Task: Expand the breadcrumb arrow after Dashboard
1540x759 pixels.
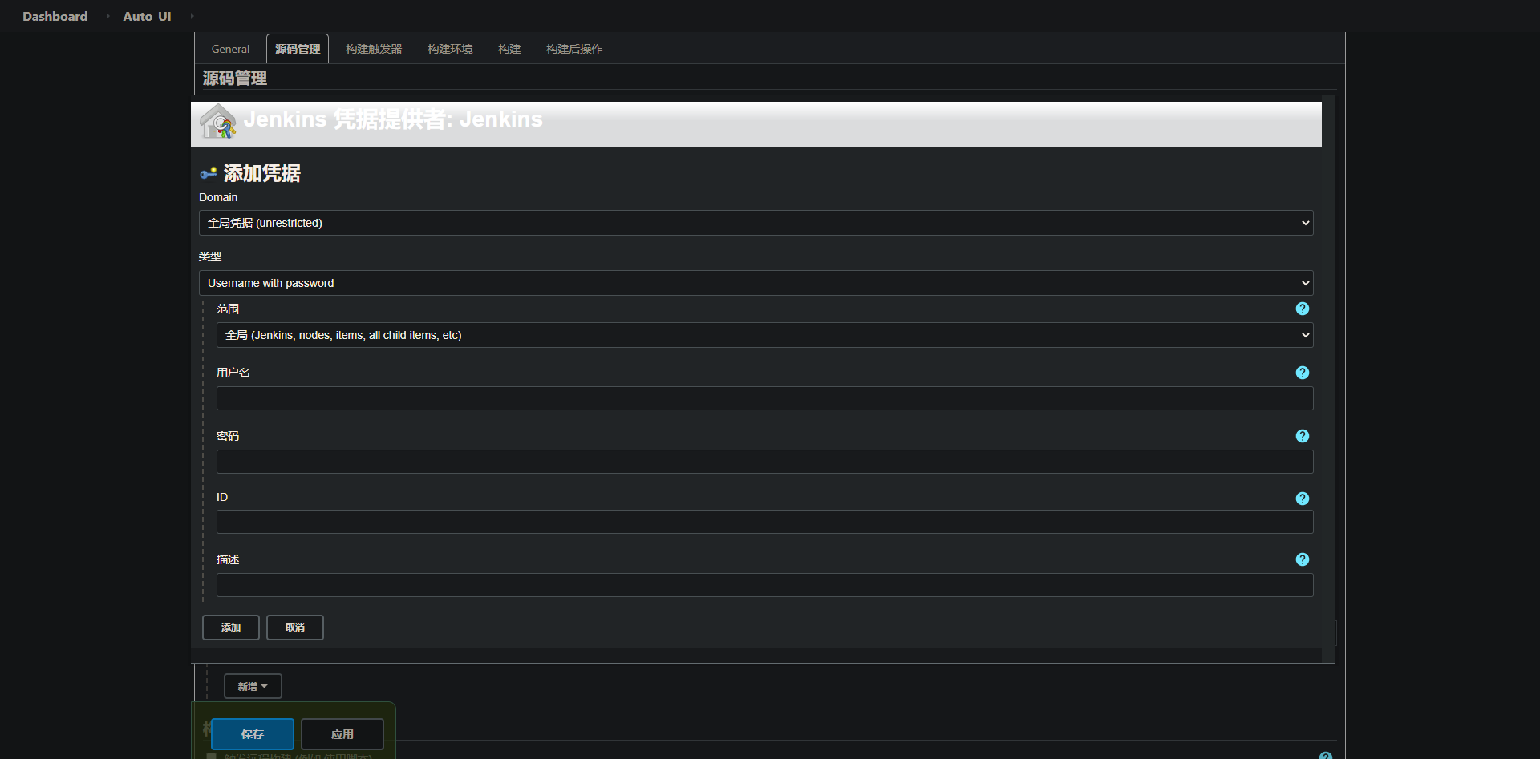Action: (x=107, y=16)
